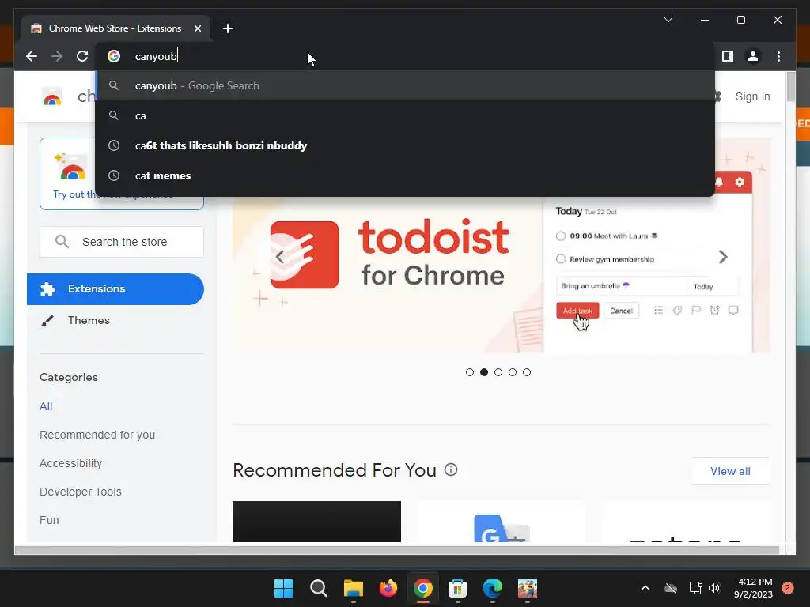Click the browser forward arrow
This screenshot has width=810, height=607.
(x=57, y=56)
